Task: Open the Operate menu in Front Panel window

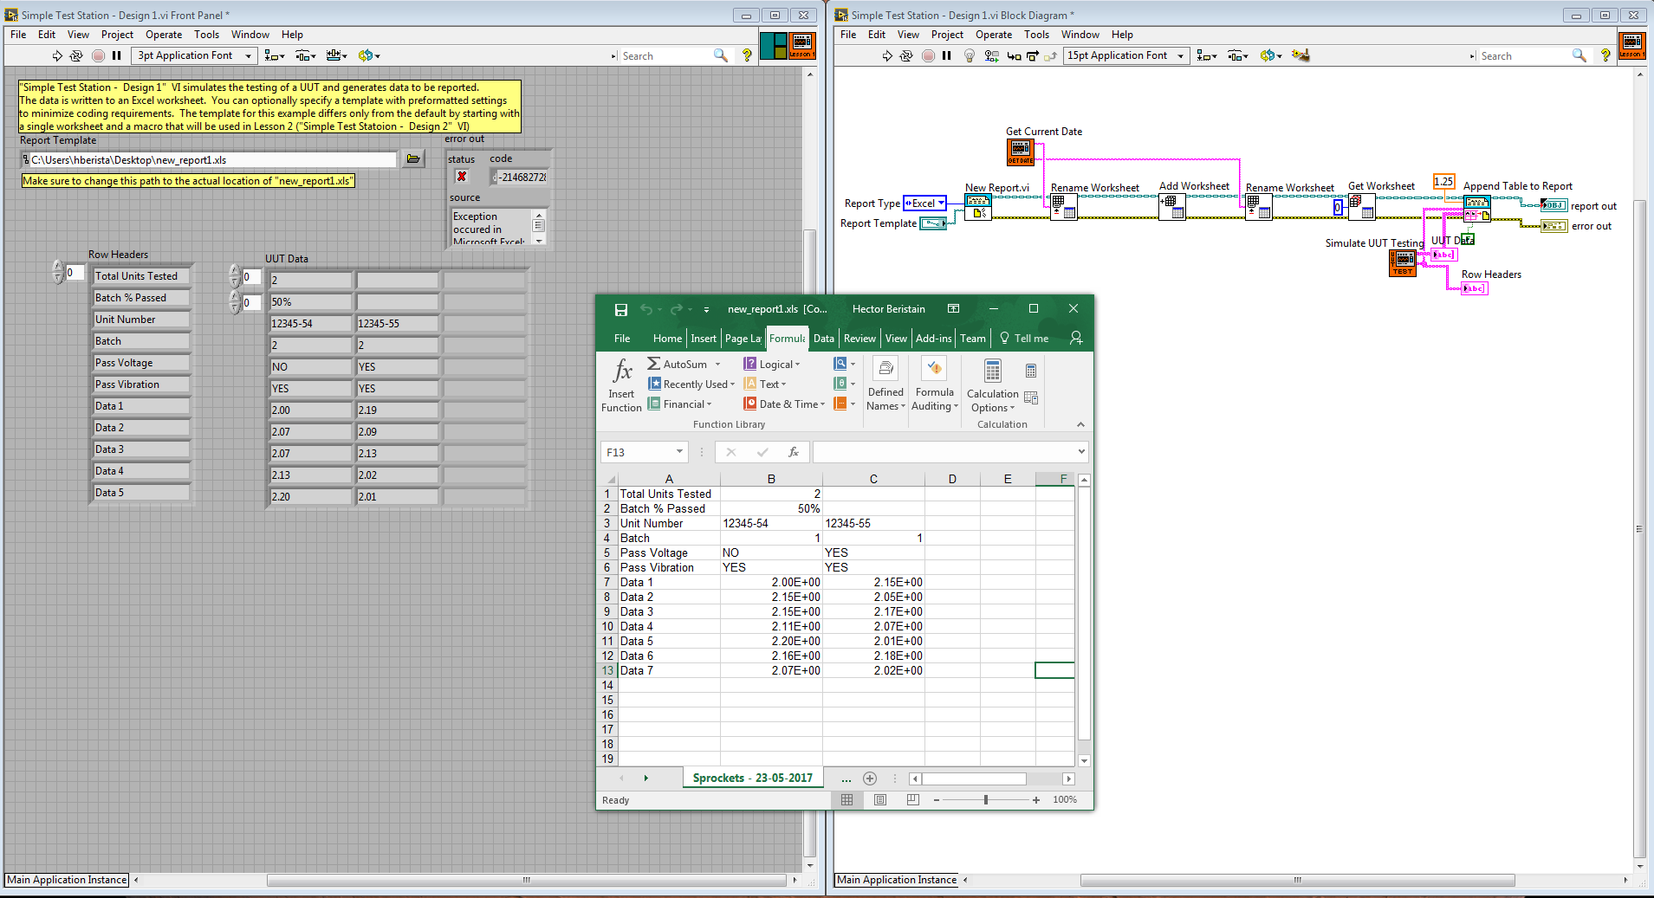Action: click(164, 35)
